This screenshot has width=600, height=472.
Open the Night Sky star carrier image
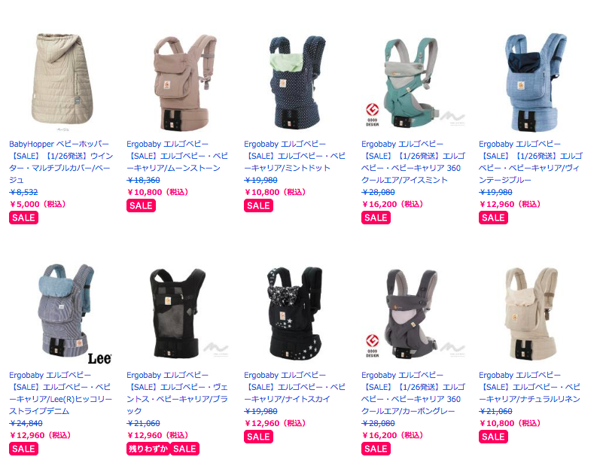click(294, 313)
